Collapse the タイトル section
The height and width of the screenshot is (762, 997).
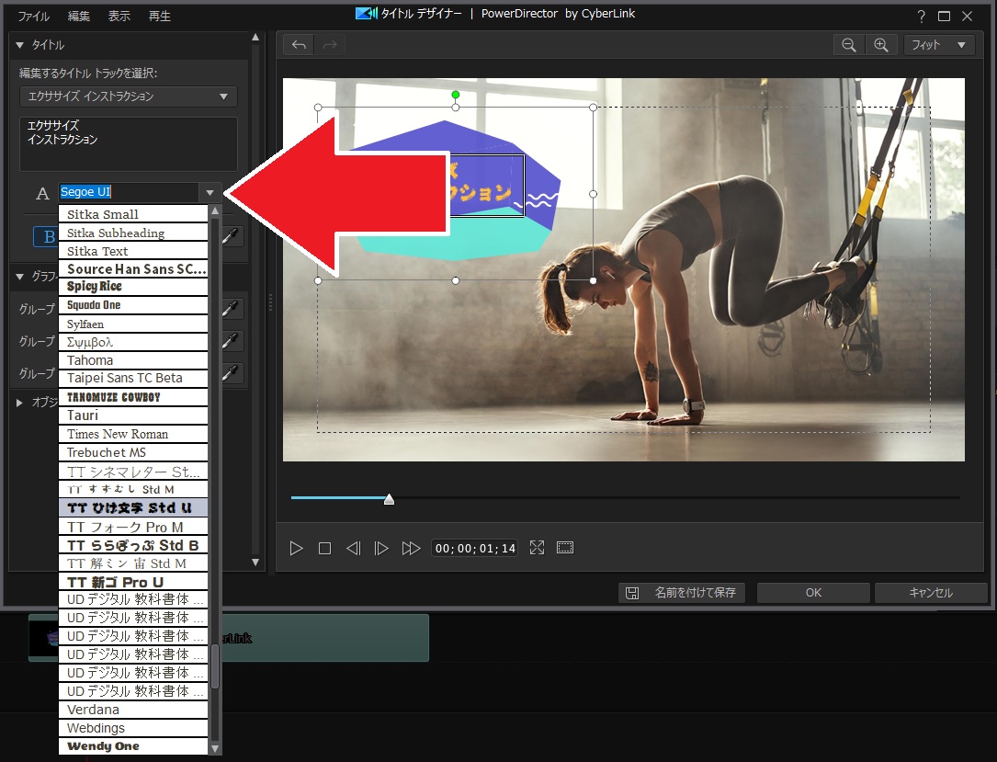tap(19, 45)
